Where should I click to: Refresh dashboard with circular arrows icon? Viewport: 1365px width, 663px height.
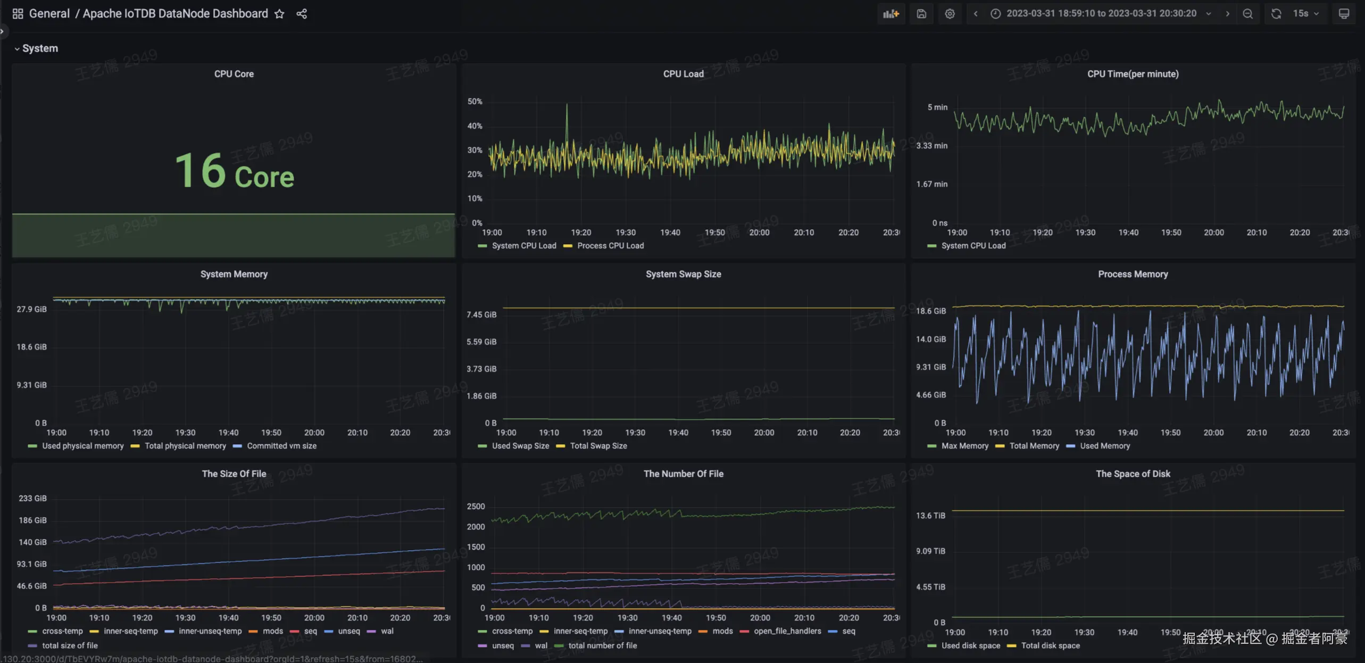[x=1276, y=14]
